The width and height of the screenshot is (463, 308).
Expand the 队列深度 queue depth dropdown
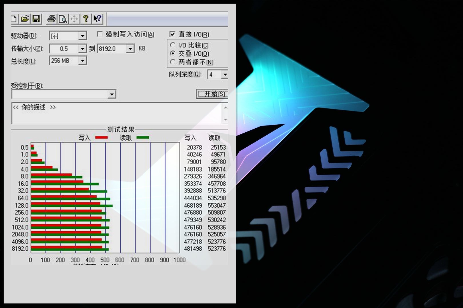click(224, 75)
